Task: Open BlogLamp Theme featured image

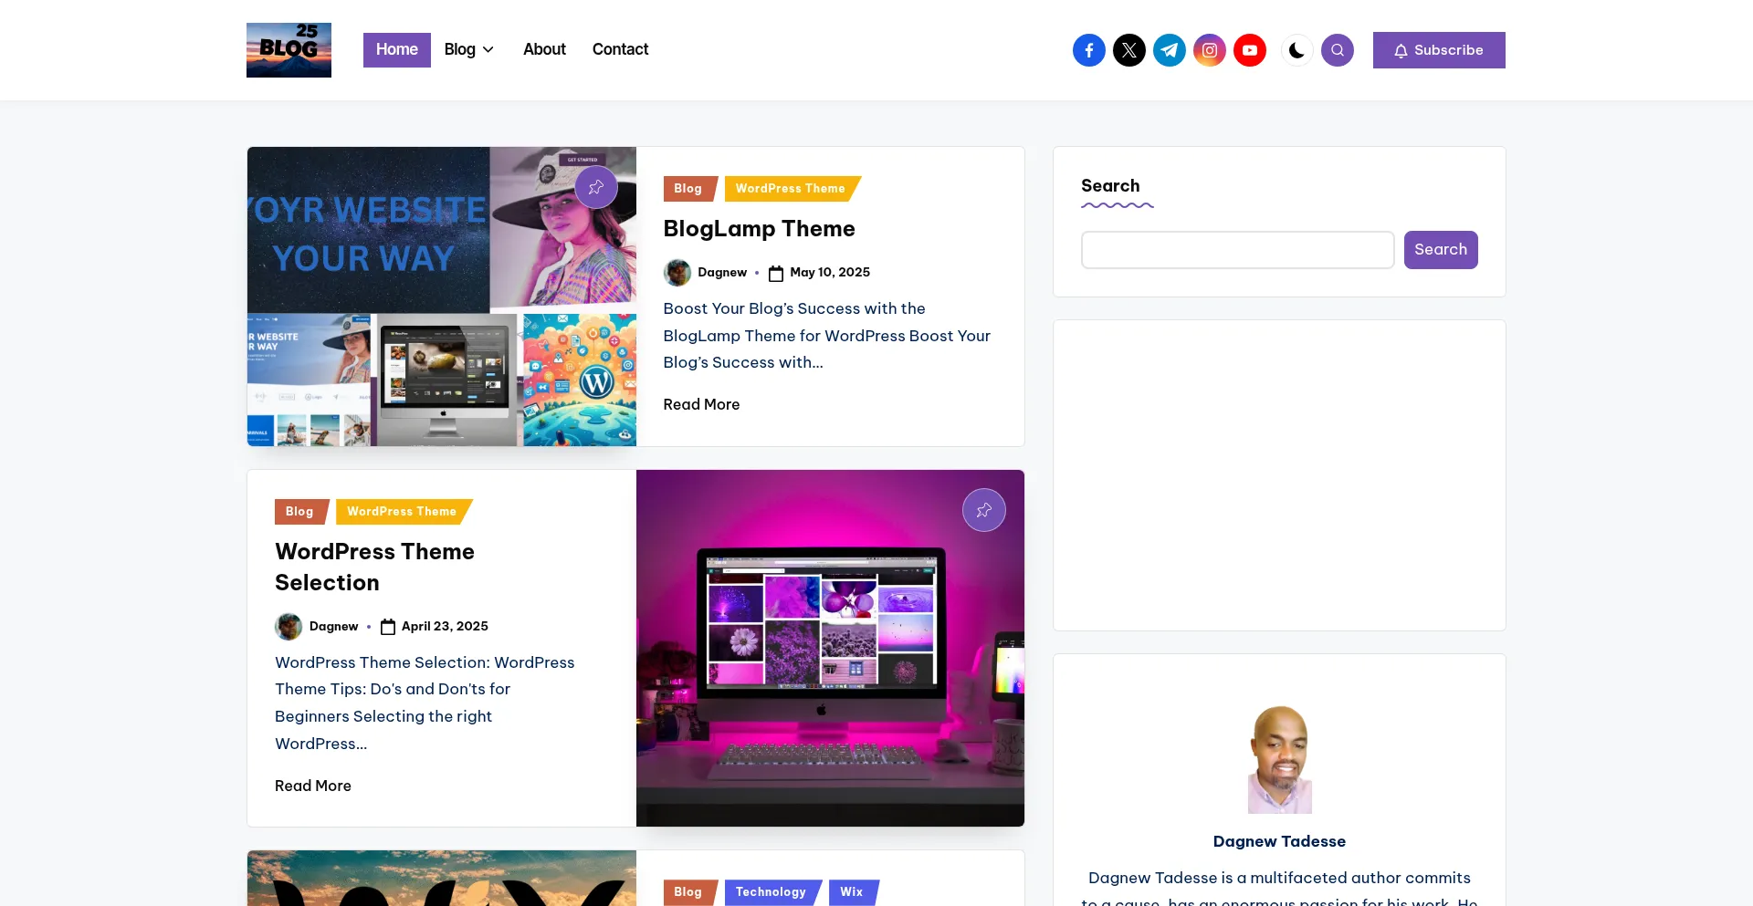Action: coord(442,297)
